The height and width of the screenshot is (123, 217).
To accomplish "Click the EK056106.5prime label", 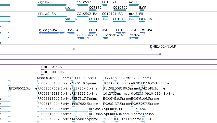I will (x=145, y=99).
